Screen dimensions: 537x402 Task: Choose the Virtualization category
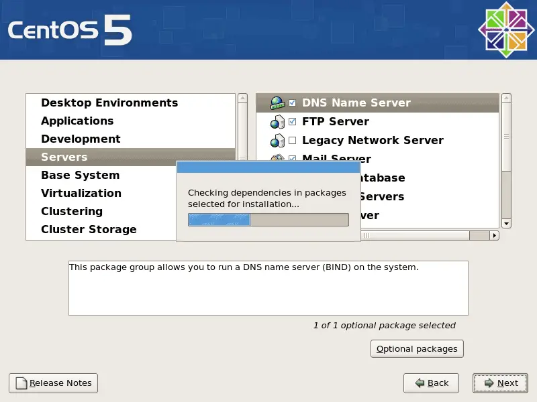pyautogui.click(x=81, y=193)
